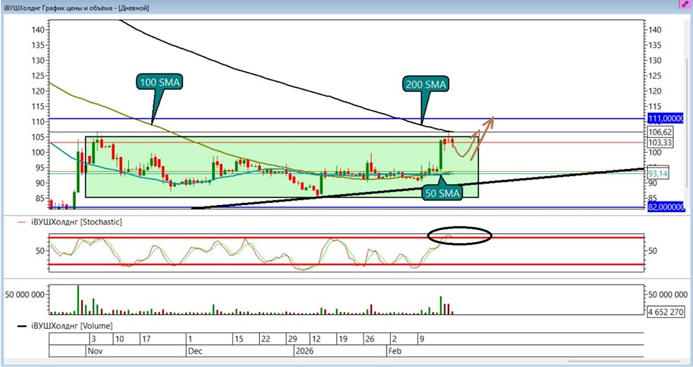The width and height of the screenshot is (693, 367).
Task: Click the date tick 17 in November
Action: coord(147,339)
